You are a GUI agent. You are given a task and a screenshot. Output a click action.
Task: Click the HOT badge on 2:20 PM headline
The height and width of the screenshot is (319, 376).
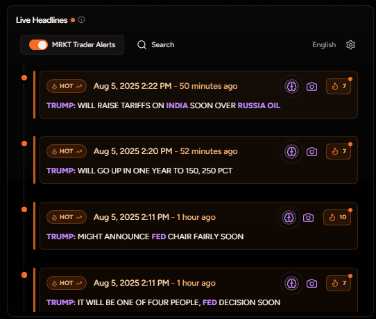tap(67, 151)
